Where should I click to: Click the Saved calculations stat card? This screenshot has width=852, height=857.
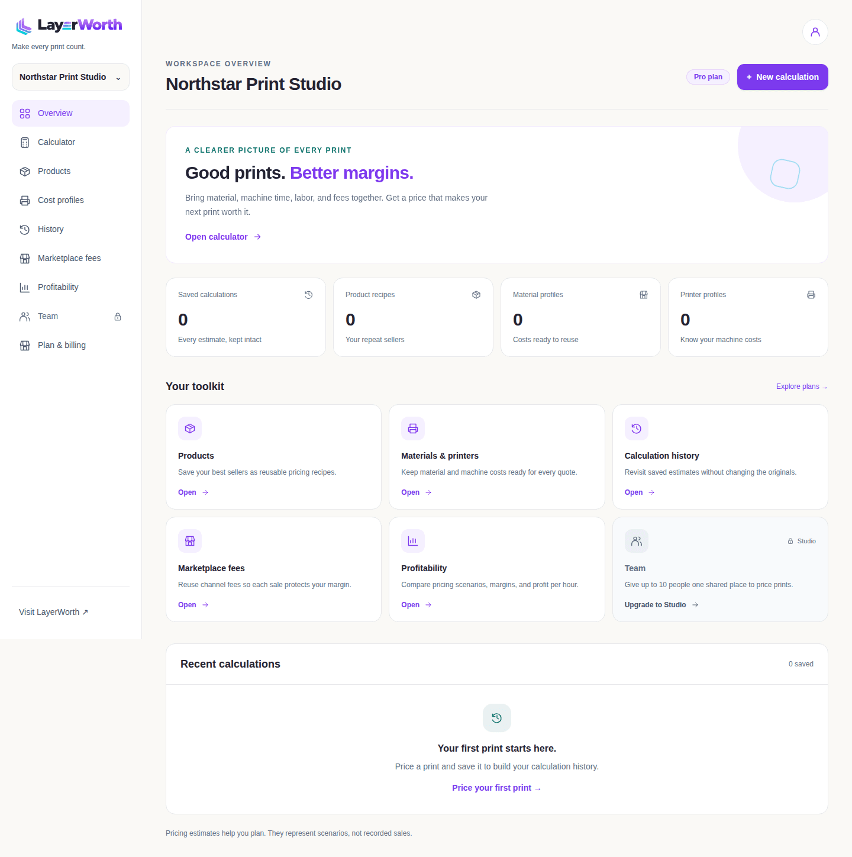(x=246, y=317)
